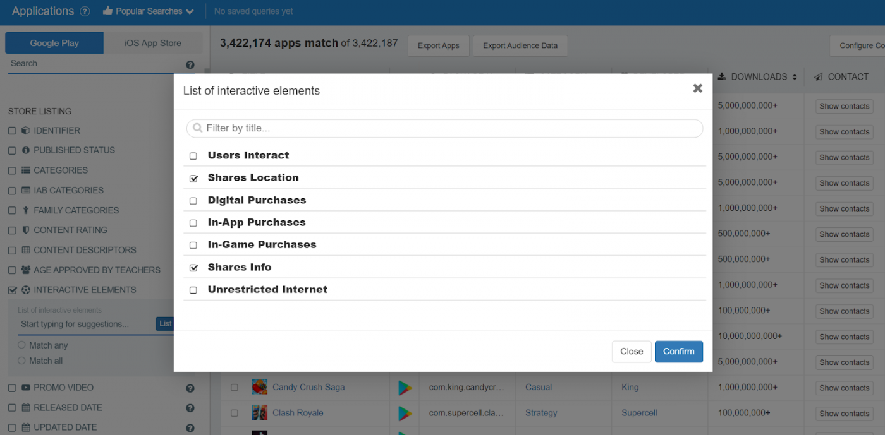Expand the interactive elements suggestions List
The image size is (885, 435).
pyautogui.click(x=165, y=323)
